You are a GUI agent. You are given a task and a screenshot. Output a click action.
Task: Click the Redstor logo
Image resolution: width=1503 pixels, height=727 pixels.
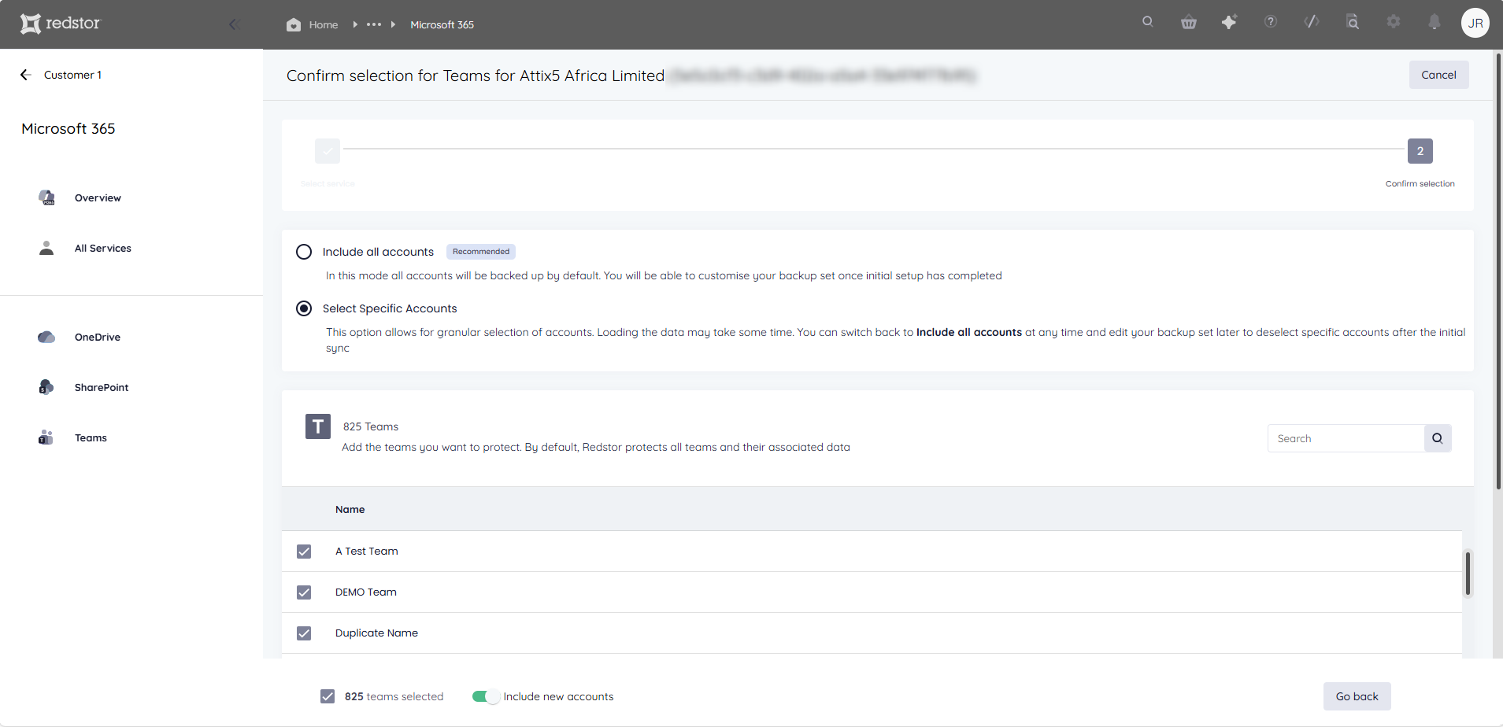pyautogui.click(x=61, y=24)
